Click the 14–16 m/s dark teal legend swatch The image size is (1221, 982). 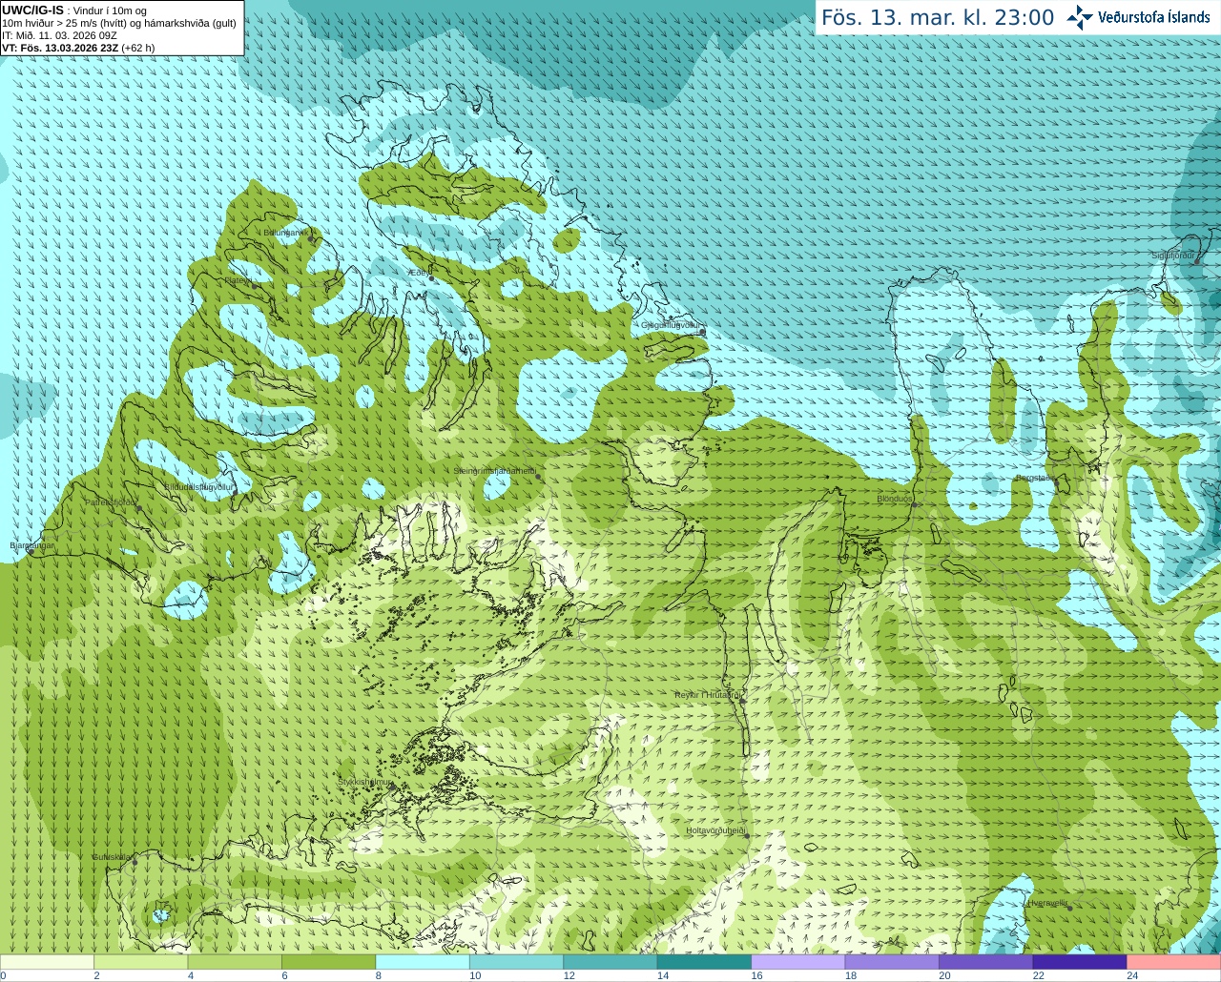tap(704, 962)
